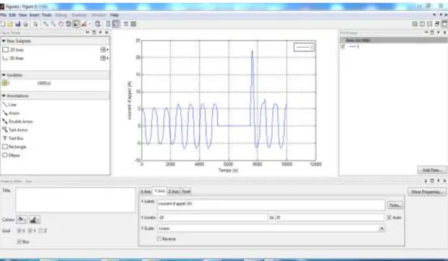
Task: Select the Arrow annotation tool
Action: (11, 113)
